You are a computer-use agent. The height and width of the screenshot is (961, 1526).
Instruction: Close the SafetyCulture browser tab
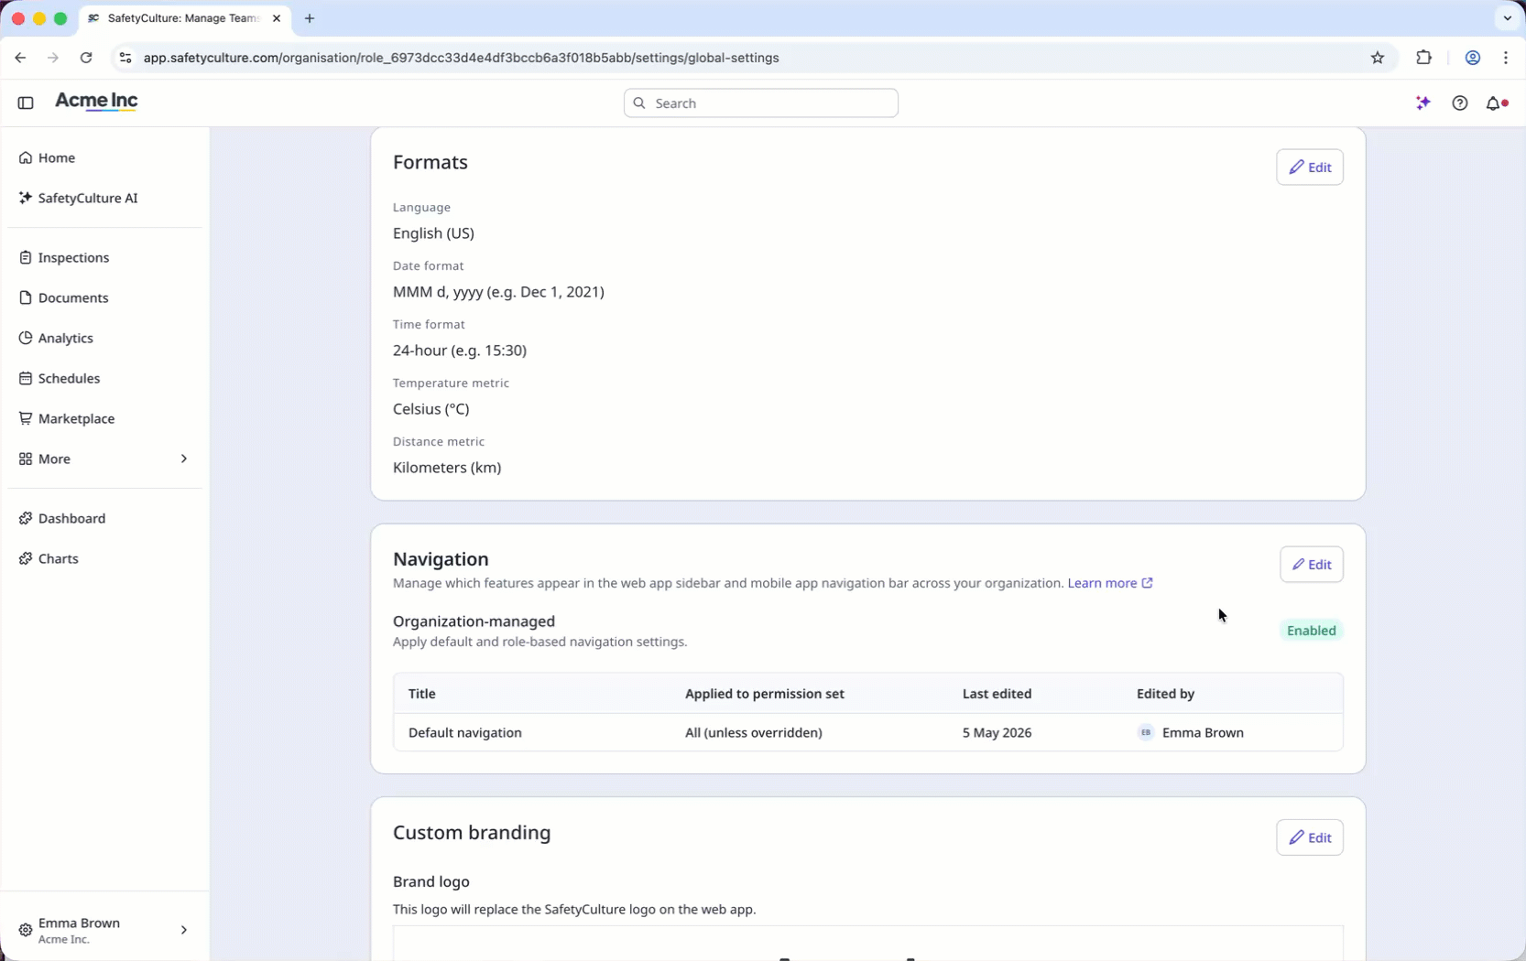pos(277,18)
